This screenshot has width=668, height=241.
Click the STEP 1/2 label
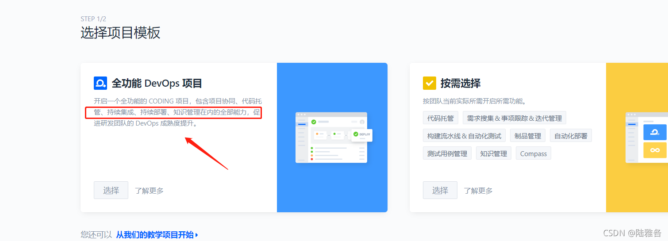93,19
